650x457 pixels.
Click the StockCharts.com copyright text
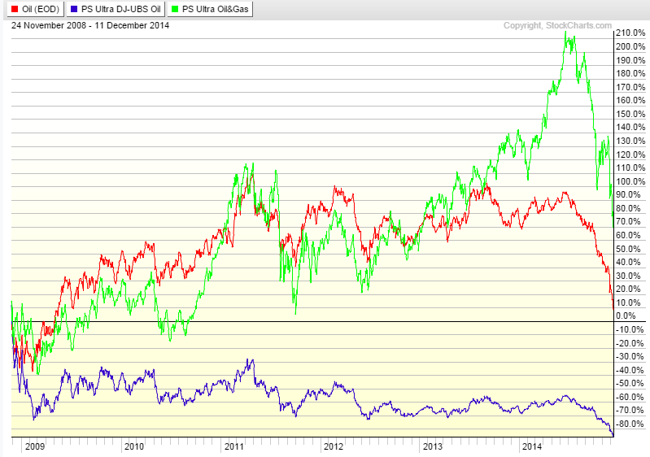pyautogui.click(x=557, y=26)
